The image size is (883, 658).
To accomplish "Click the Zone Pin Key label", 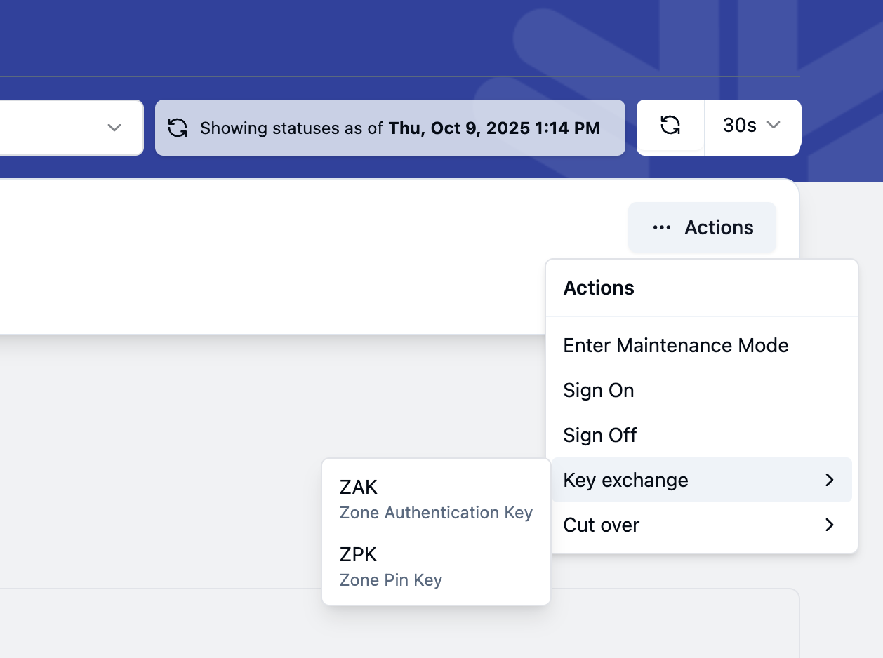I will (390, 580).
